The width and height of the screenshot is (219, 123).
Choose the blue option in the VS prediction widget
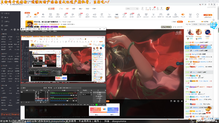tap(113, 109)
